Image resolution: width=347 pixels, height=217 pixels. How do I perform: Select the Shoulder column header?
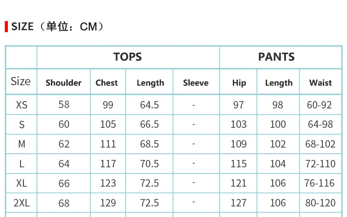pyautogui.click(x=64, y=83)
